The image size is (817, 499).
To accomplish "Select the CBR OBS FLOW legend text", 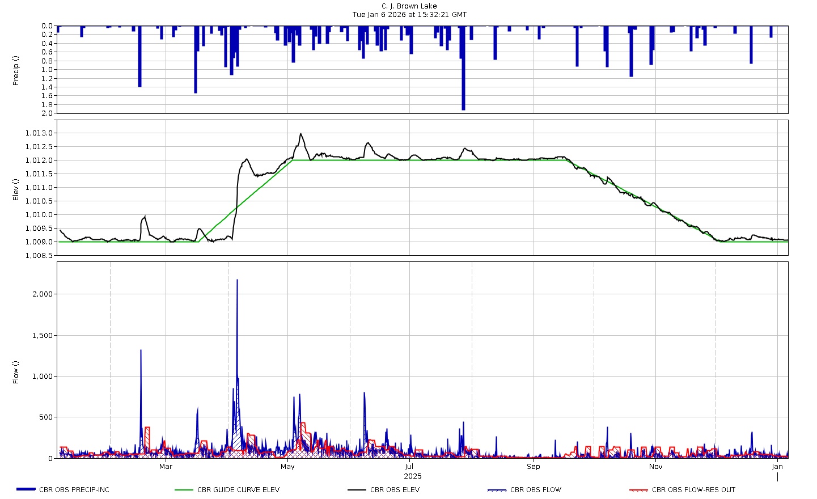I will [535, 490].
